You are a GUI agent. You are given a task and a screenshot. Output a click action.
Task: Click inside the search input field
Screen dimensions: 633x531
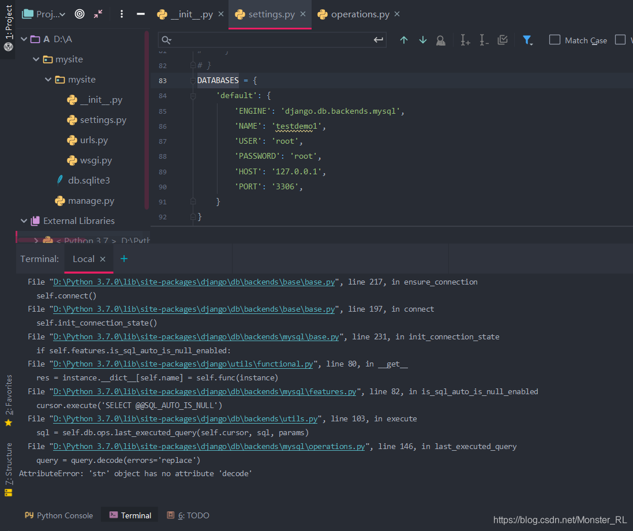pos(260,40)
